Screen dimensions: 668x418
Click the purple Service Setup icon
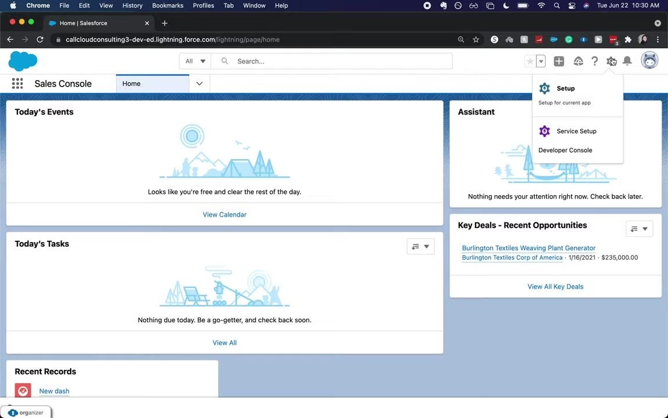coord(544,131)
